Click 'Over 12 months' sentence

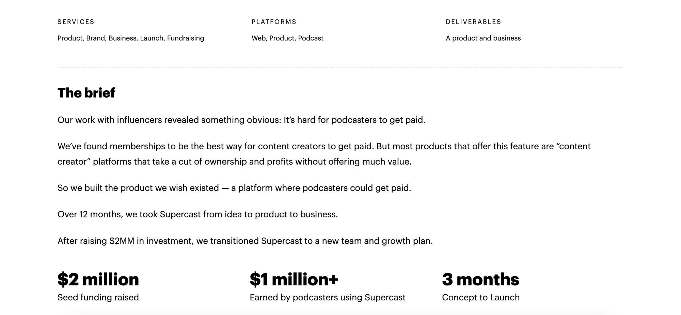[198, 214]
